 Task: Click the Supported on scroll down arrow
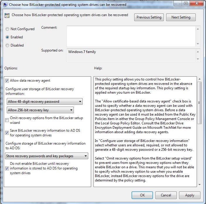[198, 59]
